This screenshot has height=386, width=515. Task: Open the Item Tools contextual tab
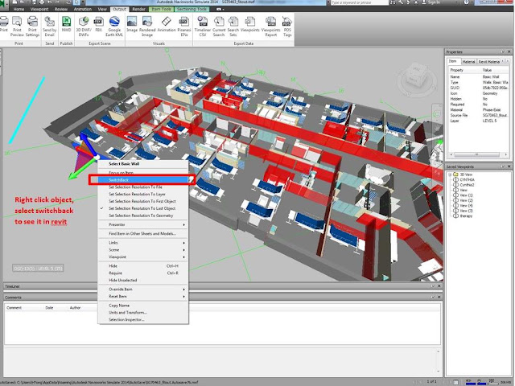coord(161,9)
